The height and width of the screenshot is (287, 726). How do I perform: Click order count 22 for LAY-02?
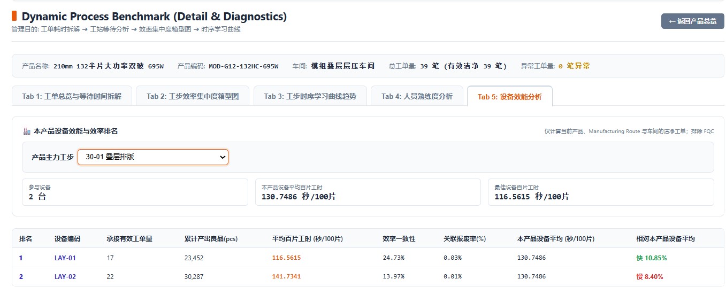[110, 276]
